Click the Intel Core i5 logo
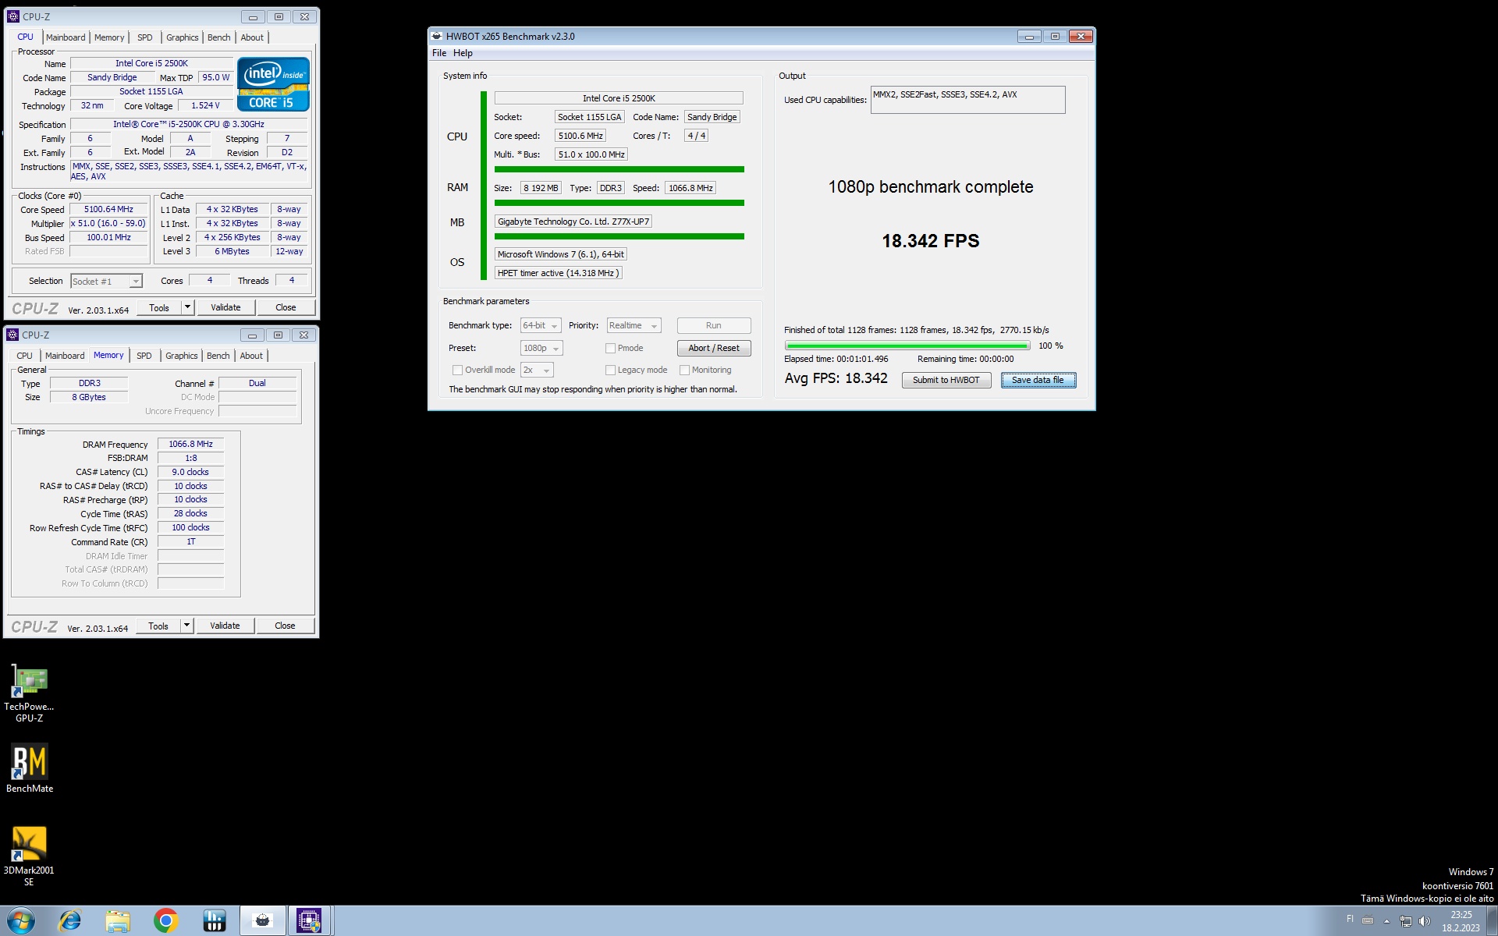 (273, 84)
